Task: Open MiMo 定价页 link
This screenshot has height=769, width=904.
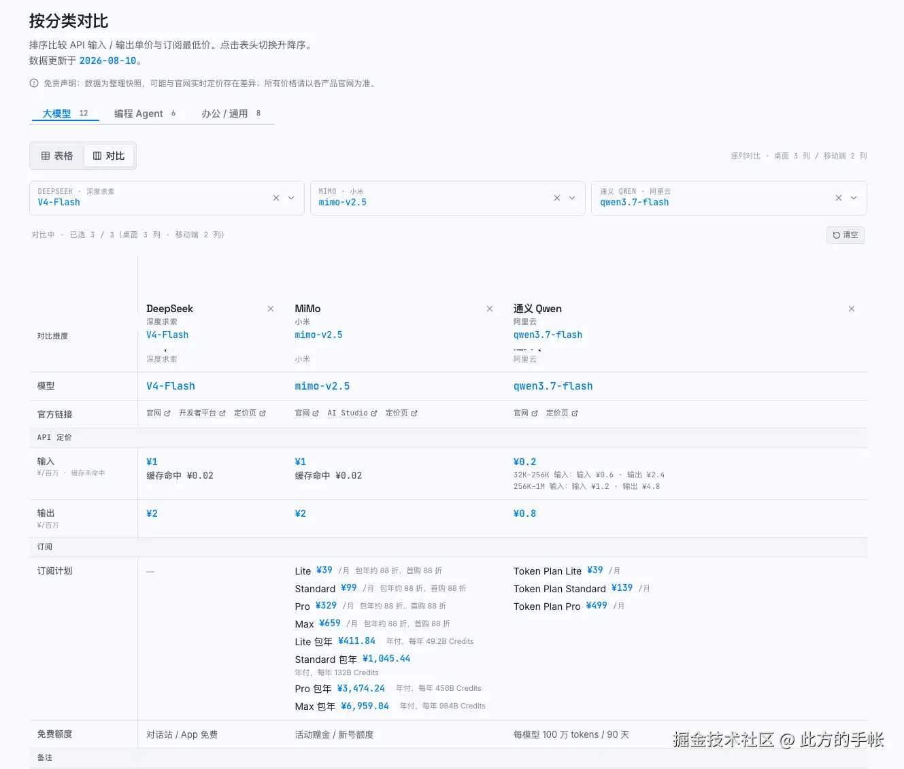Action: pyautogui.click(x=401, y=413)
